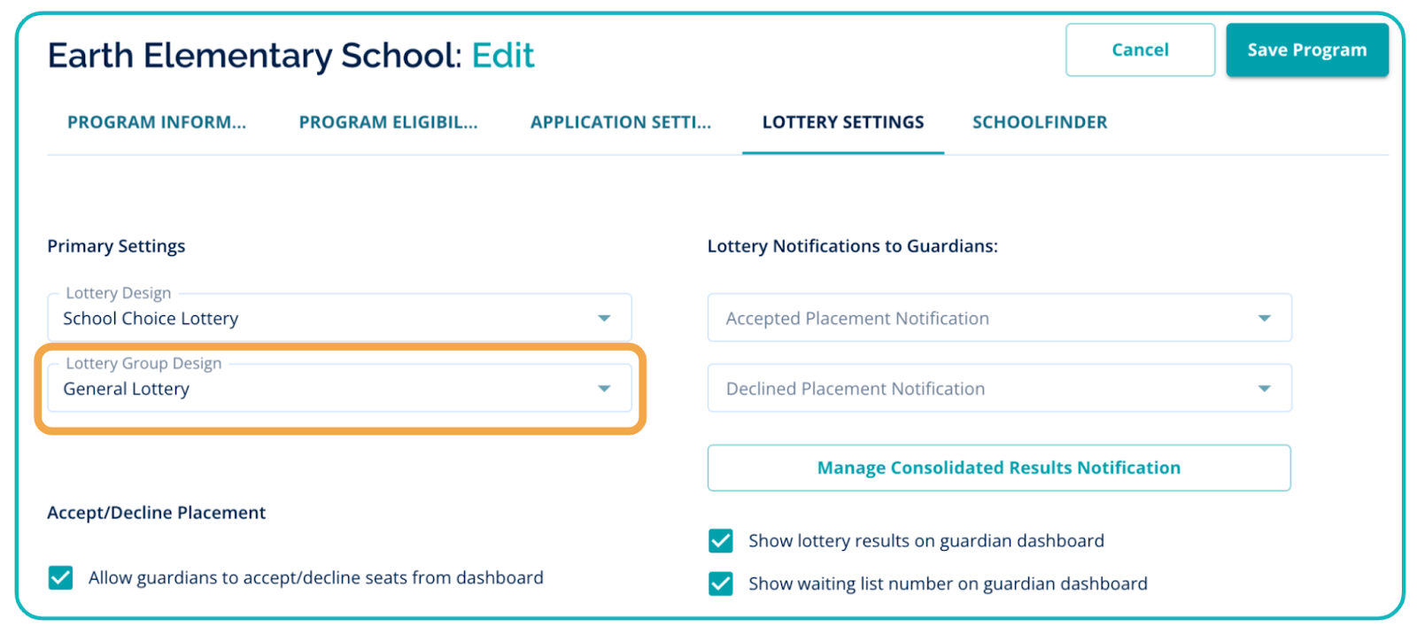This screenshot has width=1417, height=634.
Task: Click Manage Consolidated Results Notification button
Action: click(998, 468)
